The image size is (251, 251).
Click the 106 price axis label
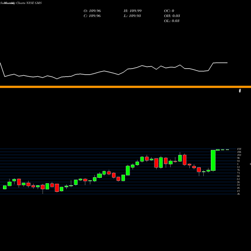(239, 152)
